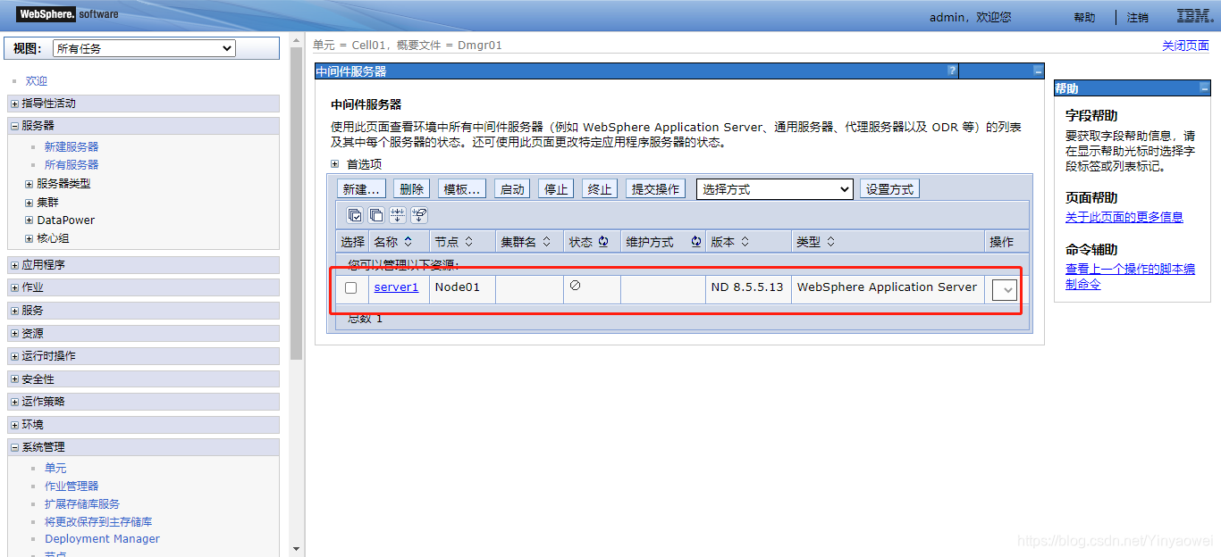Click 终止 button
1221x557 pixels.
point(601,189)
